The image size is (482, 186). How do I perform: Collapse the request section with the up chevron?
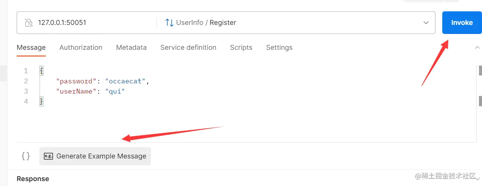pos(477,48)
